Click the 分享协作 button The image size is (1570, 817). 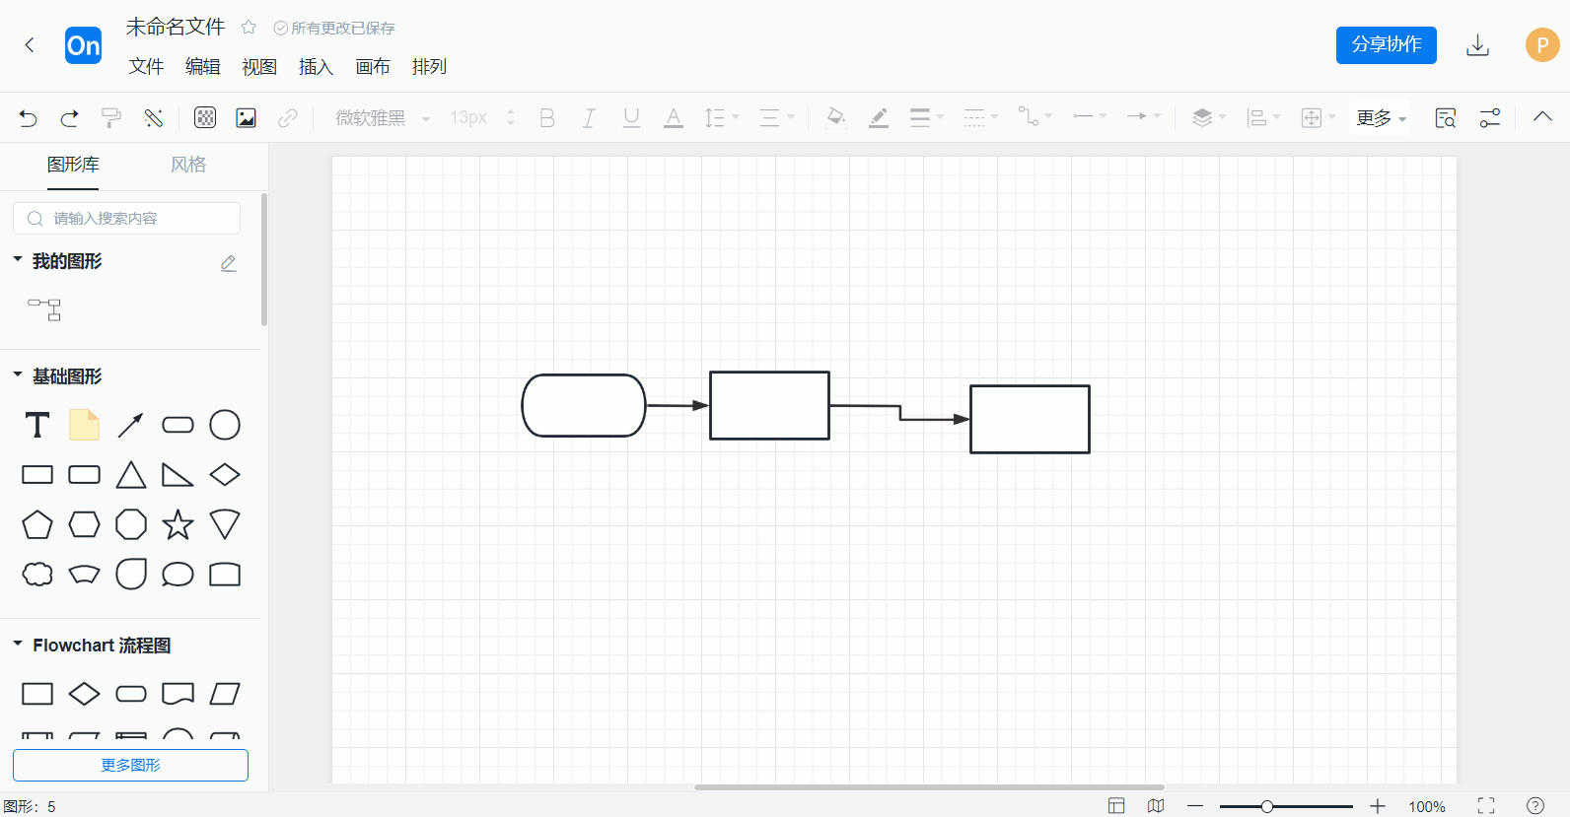click(1386, 45)
